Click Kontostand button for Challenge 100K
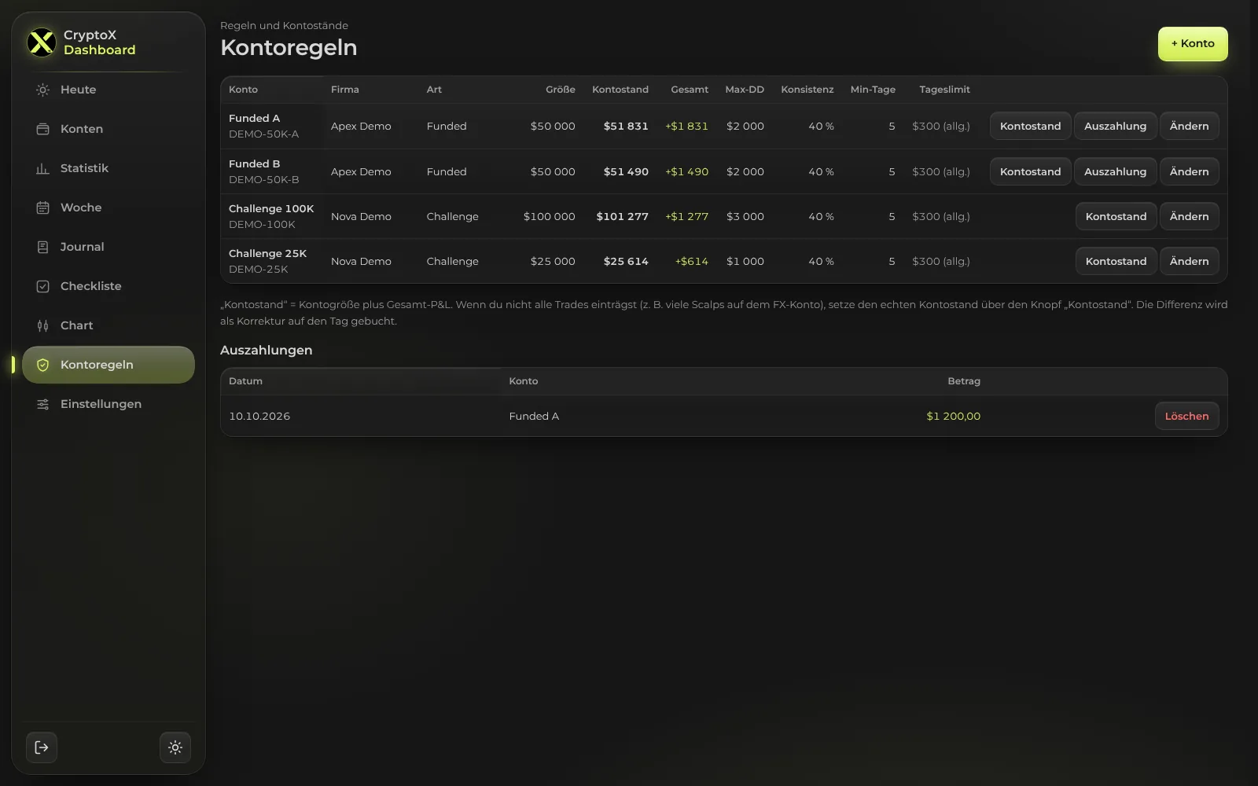The width and height of the screenshot is (1258, 786). pyautogui.click(x=1116, y=216)
